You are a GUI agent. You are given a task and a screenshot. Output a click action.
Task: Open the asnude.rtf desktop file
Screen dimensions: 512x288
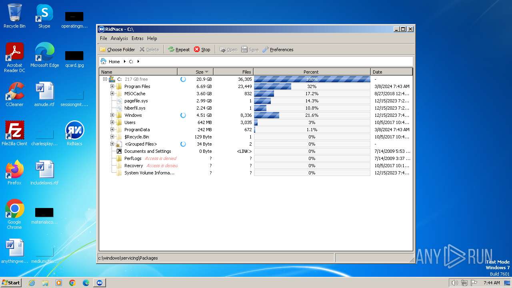point(44,94)
